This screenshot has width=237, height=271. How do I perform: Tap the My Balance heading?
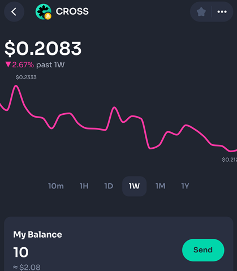[37, 235]
